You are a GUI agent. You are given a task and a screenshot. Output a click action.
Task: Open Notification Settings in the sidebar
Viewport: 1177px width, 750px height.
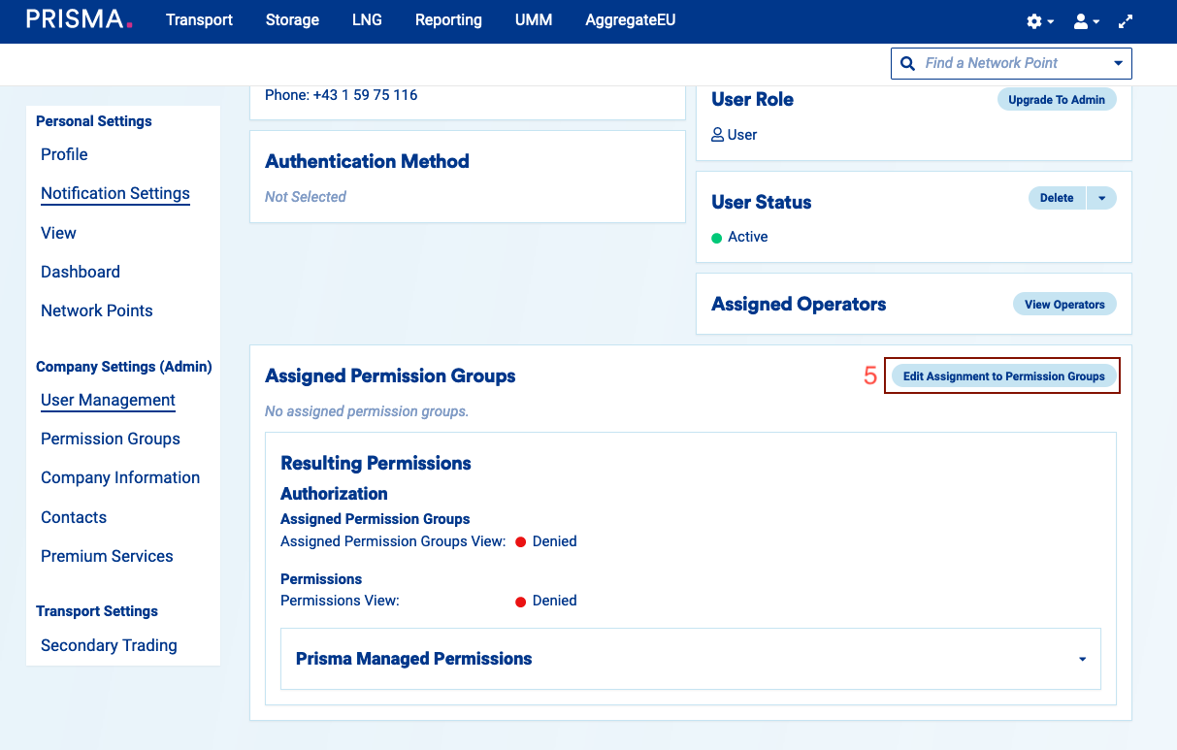115,194
